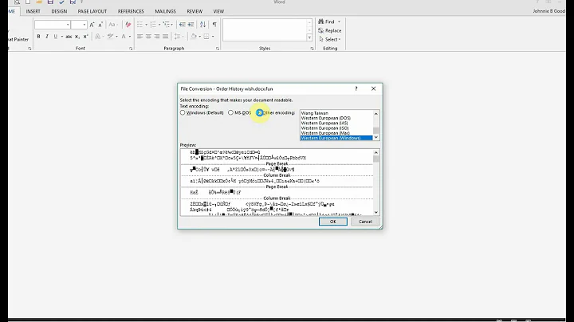Click the Increase Indent icon

coord(191,25)
